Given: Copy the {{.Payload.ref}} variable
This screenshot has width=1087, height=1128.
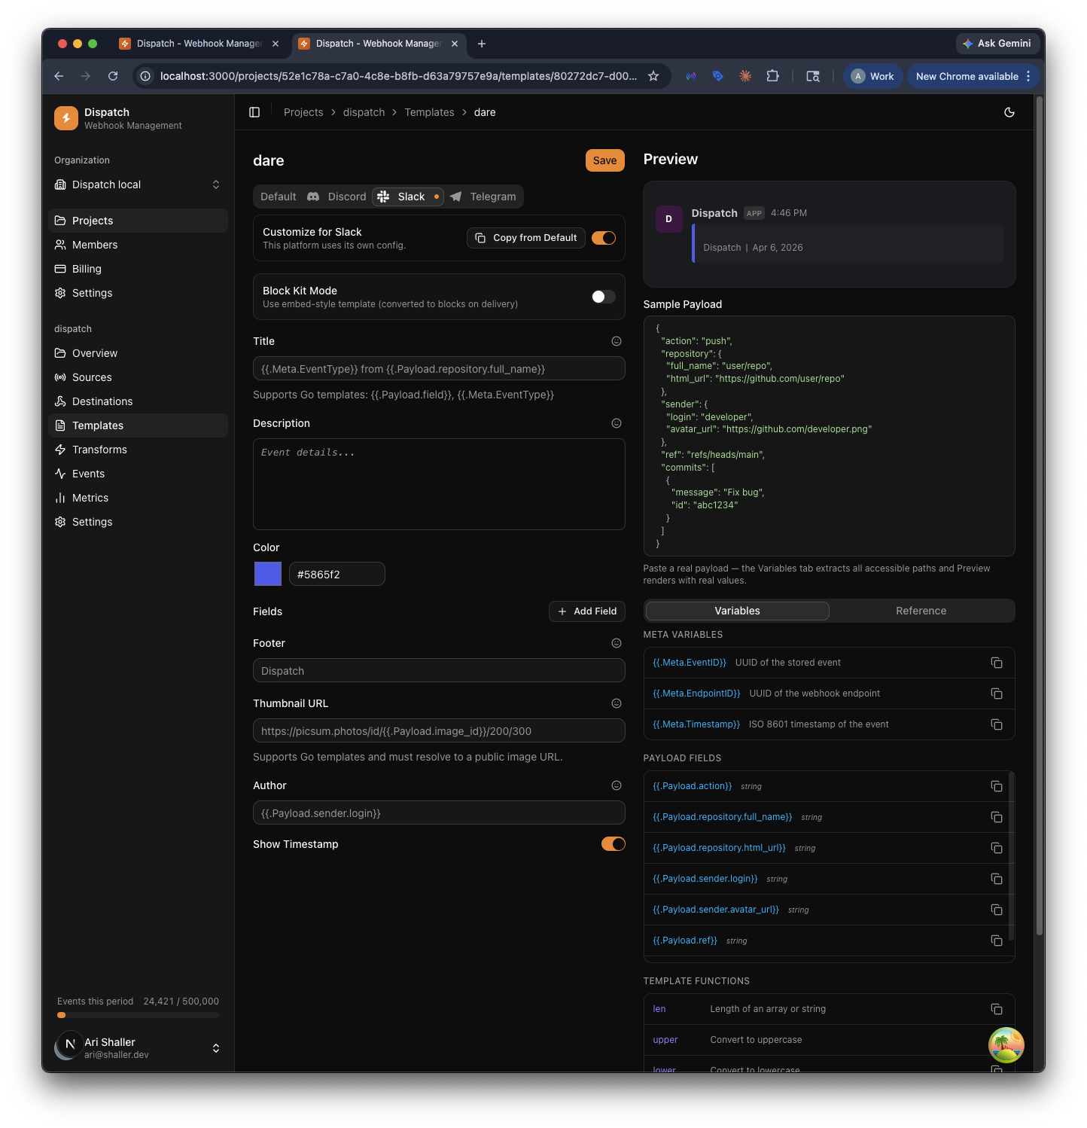Looking at the screenshot, I should tap(997, 941).
